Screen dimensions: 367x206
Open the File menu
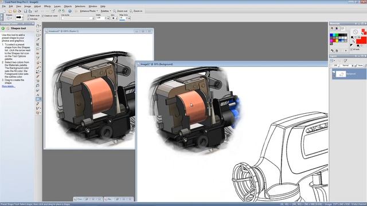(x=4, y=6)
